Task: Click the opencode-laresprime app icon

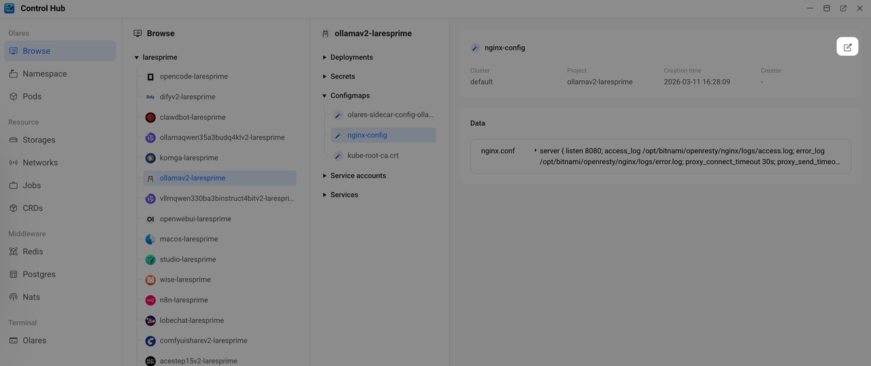Action: (150, 76)
